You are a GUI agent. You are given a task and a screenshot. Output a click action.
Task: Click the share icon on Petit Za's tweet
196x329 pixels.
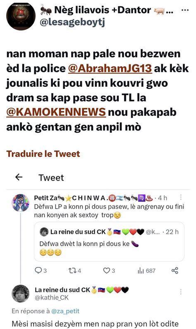point(175,271)
